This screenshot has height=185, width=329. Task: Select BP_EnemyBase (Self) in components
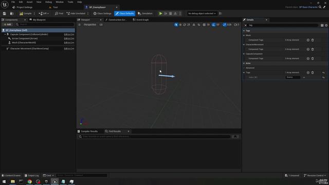coord(38,30)
